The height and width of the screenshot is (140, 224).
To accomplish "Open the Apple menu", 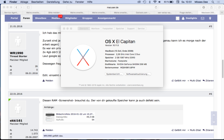I will (x=5, y=2).
